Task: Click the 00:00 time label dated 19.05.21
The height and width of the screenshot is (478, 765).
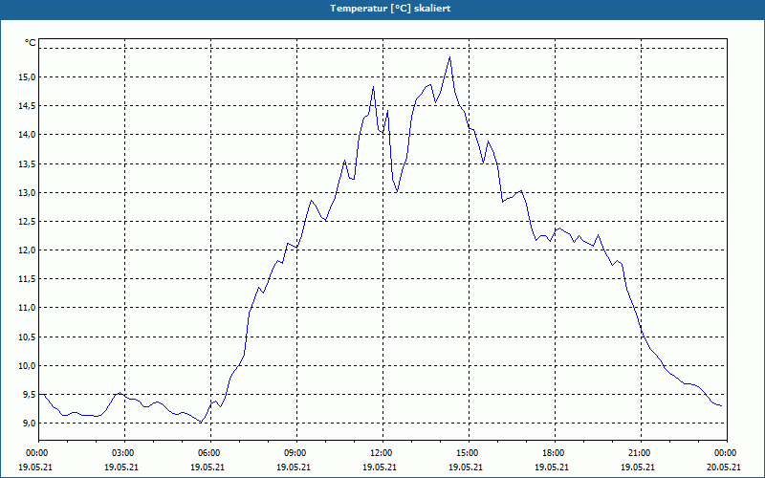Action: point(35,453)
